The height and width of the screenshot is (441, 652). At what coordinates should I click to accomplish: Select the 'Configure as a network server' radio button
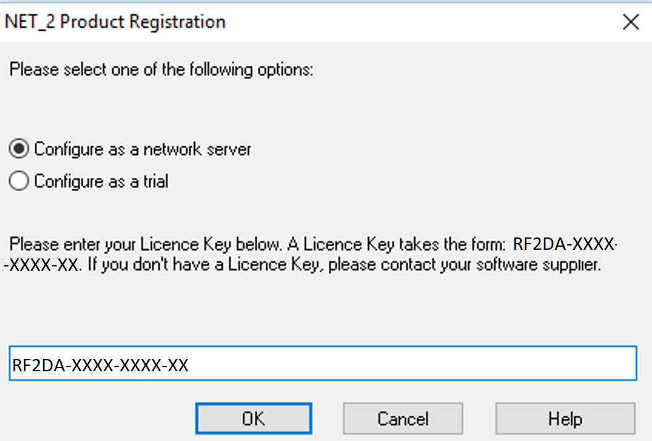19,149
